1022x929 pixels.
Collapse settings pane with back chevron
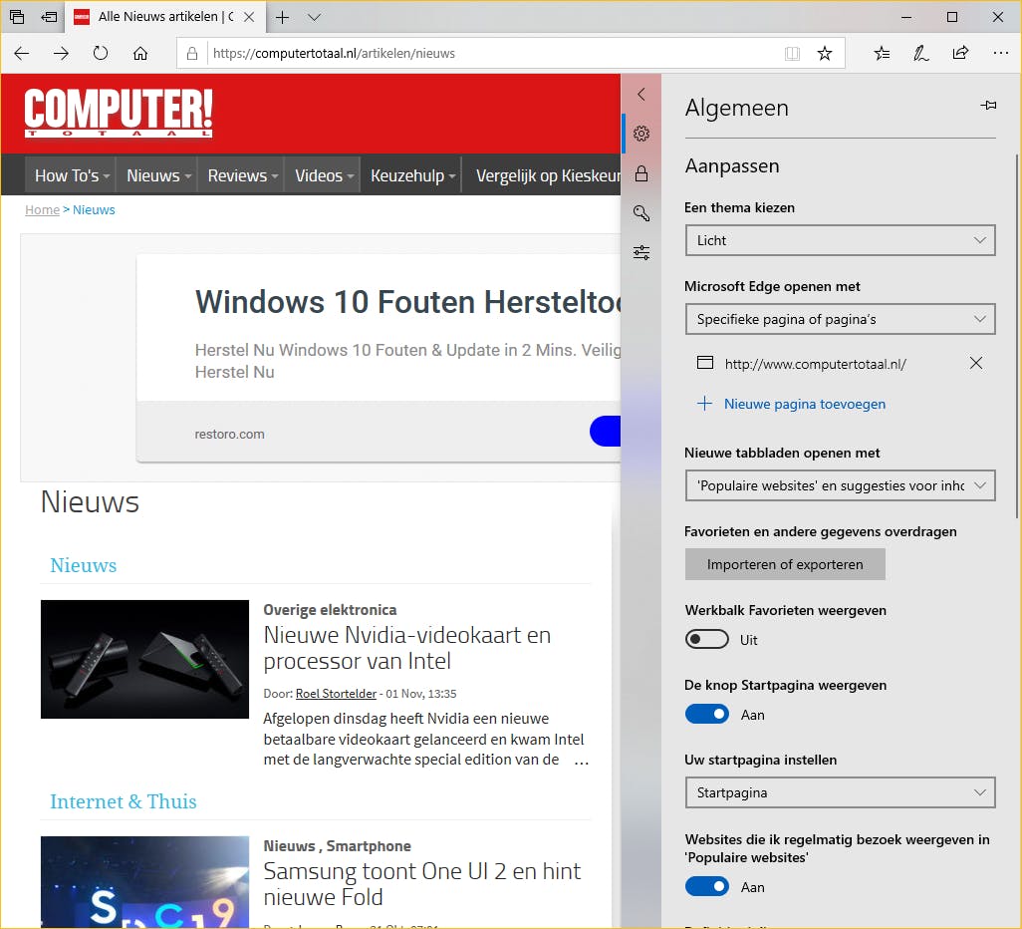click(x=641, y=95)
